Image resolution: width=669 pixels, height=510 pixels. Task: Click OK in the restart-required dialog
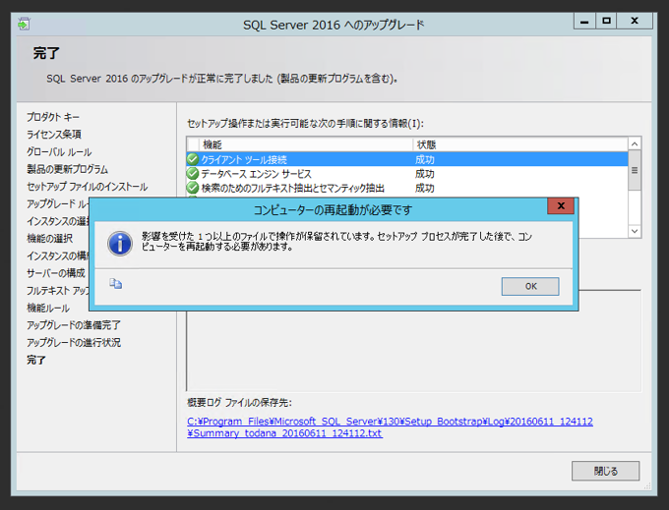coord(530,286)
